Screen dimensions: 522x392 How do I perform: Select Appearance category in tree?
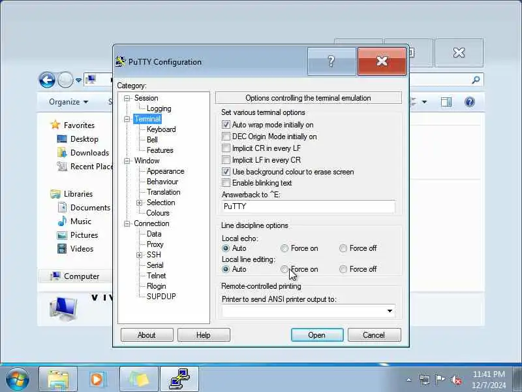pos(166,171)
